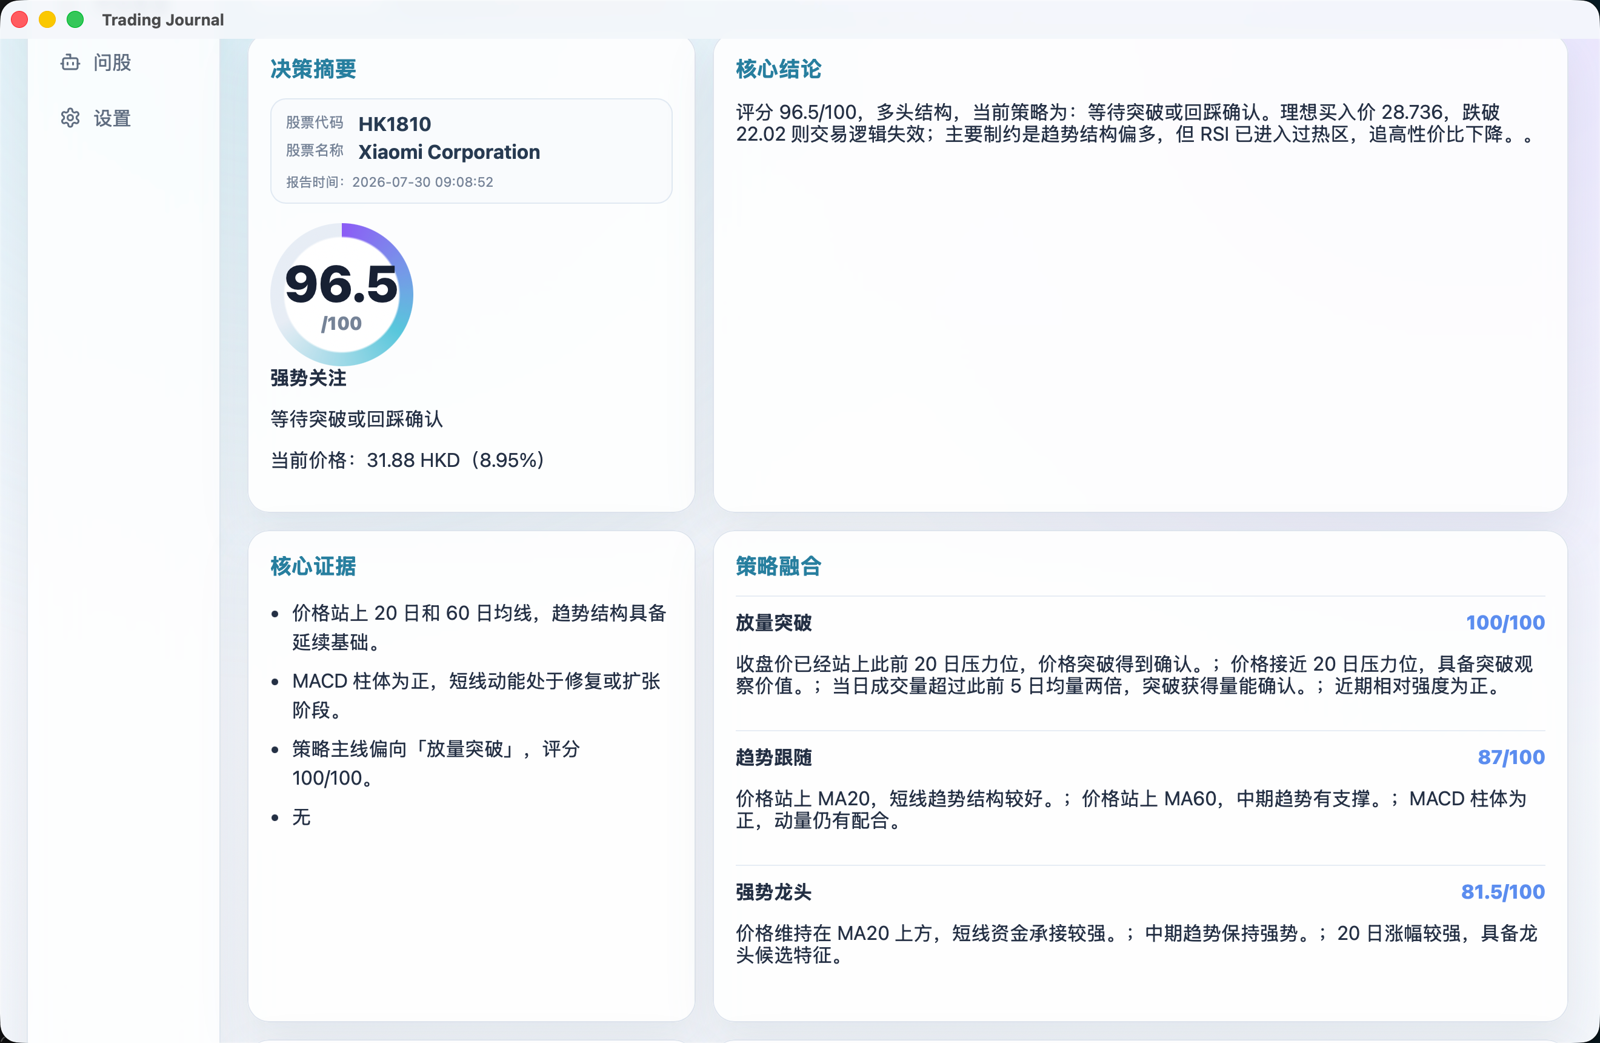Minimize the Trading Journal window
The width and height of the screenshot is (1600, 1043).
pos(47,19)
